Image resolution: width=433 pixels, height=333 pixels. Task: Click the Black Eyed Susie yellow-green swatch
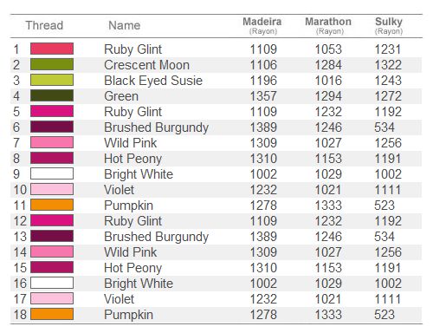click(52, 80)
